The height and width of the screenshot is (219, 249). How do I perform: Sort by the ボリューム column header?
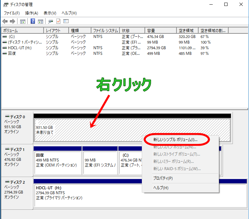(x=22, y=30)
